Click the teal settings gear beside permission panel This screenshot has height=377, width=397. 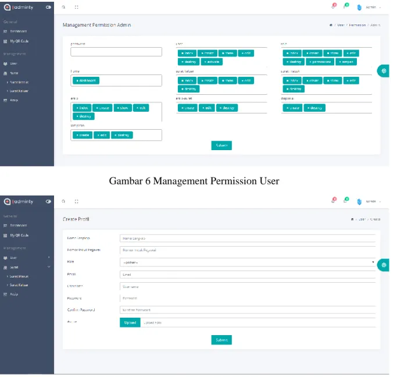(x=384, y=71)
